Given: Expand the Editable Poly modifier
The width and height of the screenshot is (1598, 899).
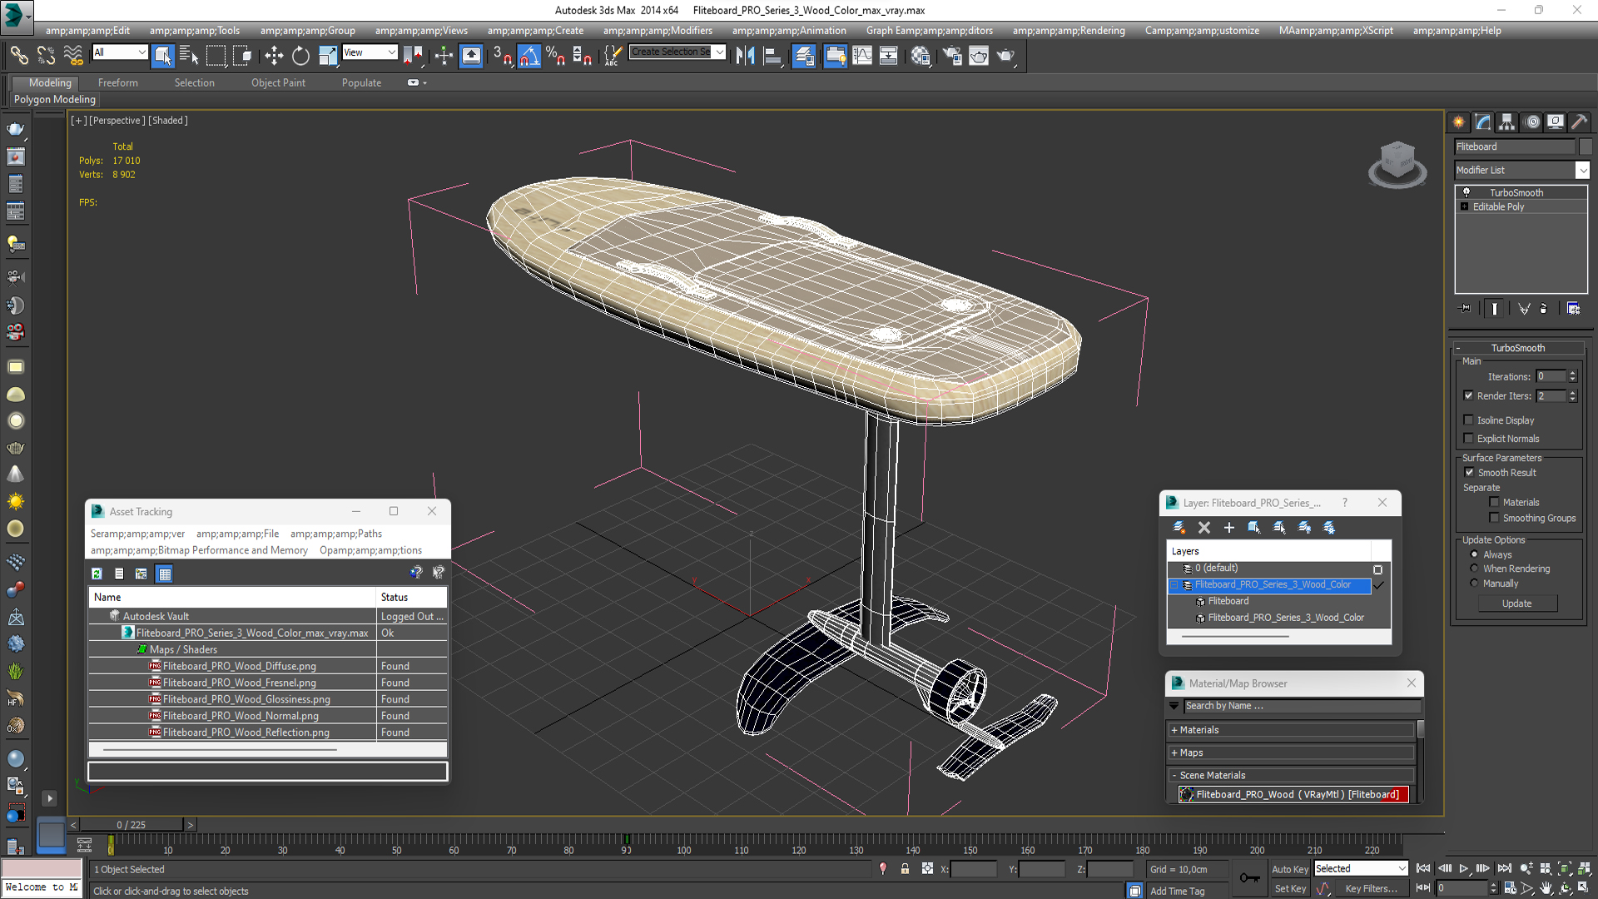Looking at the screenshot, I should pyautogui.click(x=1464, y=206).
